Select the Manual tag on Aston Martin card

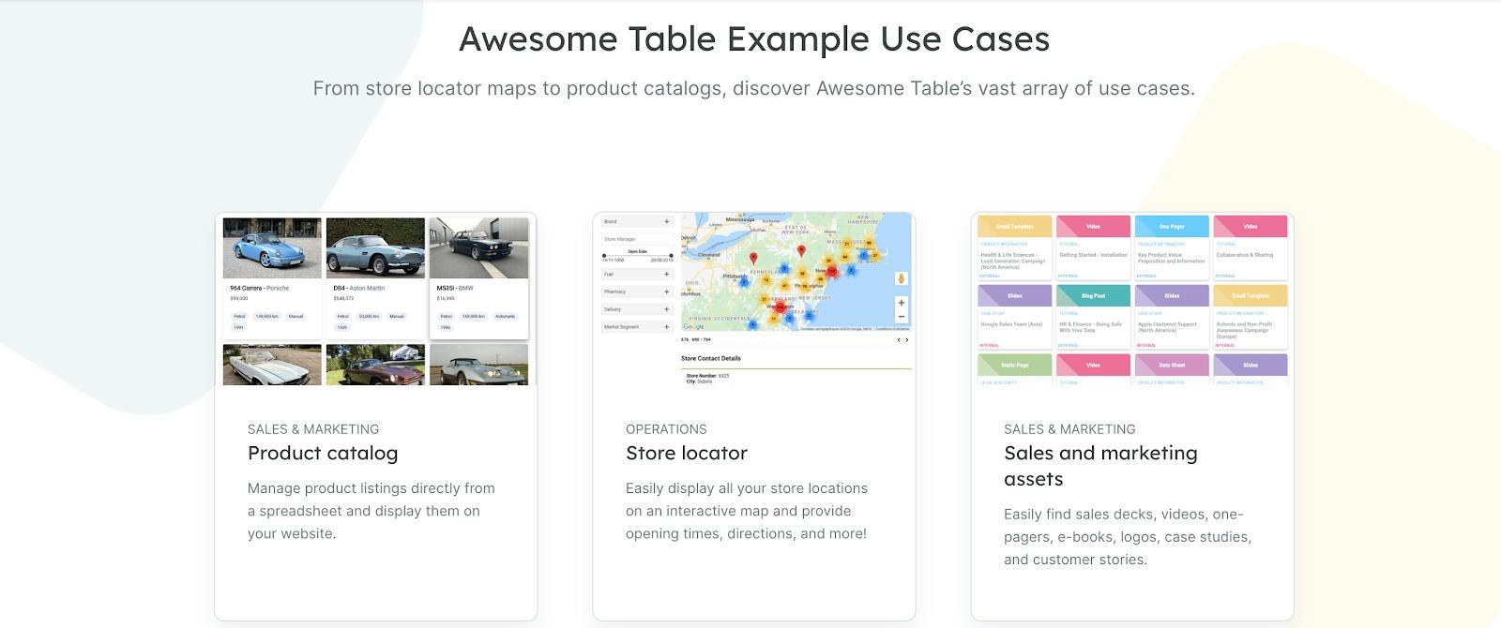[x=397, y=316]
